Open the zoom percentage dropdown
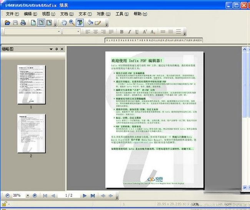 tap(28, 195)
